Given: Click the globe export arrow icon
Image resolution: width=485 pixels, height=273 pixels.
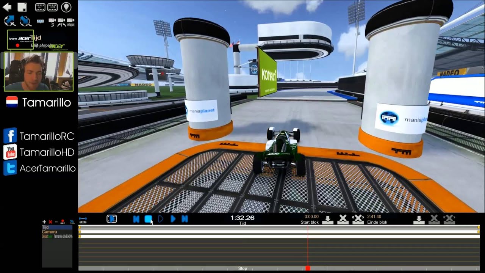Looking at the screenshot, I should [9, 20].
